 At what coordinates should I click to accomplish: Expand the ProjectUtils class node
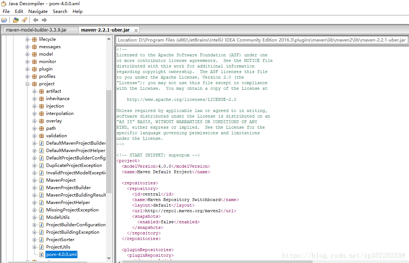point(35,247)
